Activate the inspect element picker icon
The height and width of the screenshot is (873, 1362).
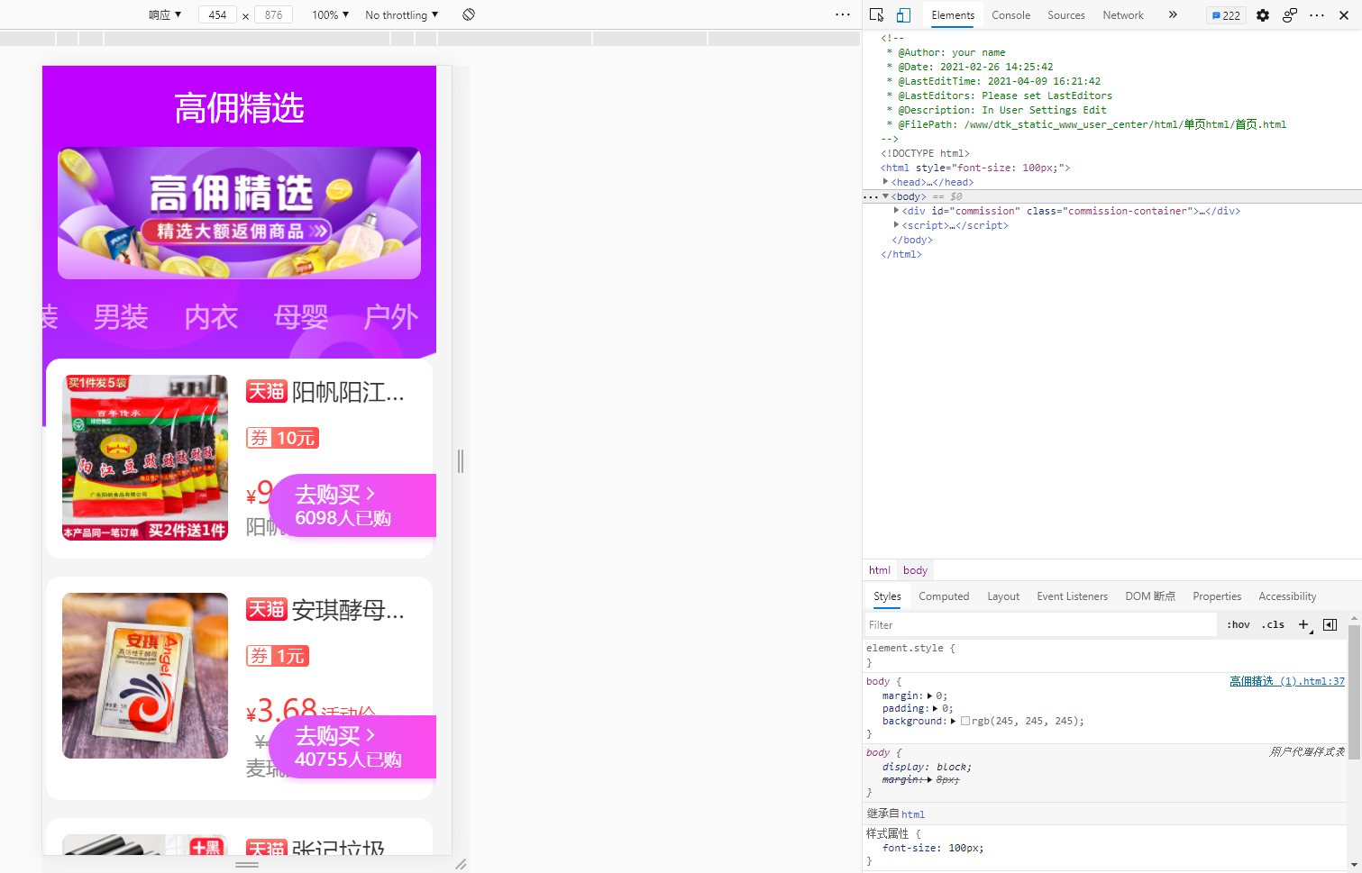tap(876, 15)
